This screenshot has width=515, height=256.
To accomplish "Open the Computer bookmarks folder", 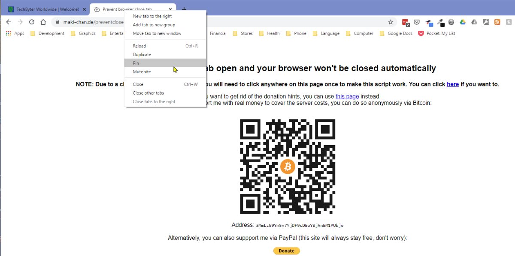I will point(359,33).
